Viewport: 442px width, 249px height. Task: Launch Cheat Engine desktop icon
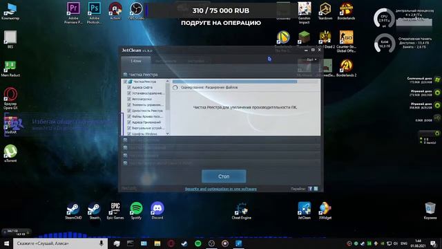point(241,210)
